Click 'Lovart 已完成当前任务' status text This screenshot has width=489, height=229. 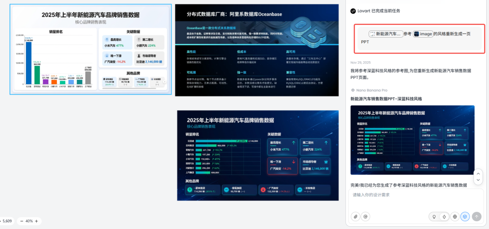[x=379, y=11]
